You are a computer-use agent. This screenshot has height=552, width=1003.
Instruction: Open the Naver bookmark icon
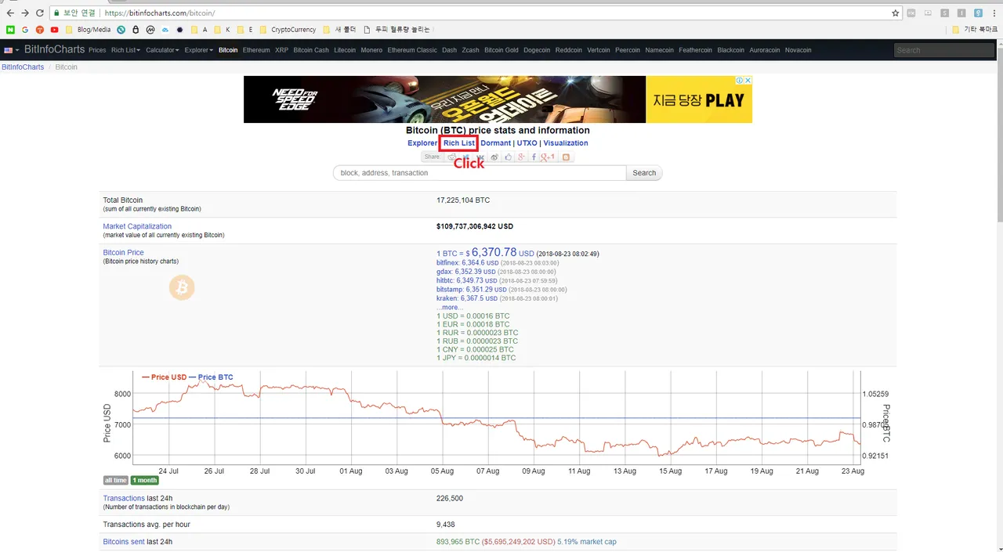point(10,30)
